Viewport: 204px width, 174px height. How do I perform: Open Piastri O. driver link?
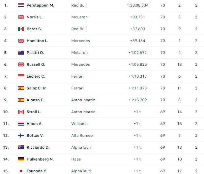(35, 53)
